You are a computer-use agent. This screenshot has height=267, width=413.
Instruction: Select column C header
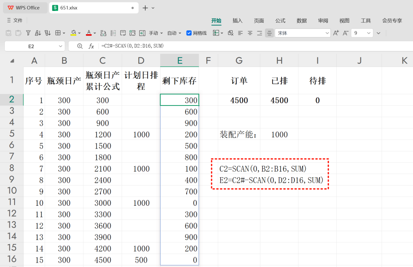(102, 60)
